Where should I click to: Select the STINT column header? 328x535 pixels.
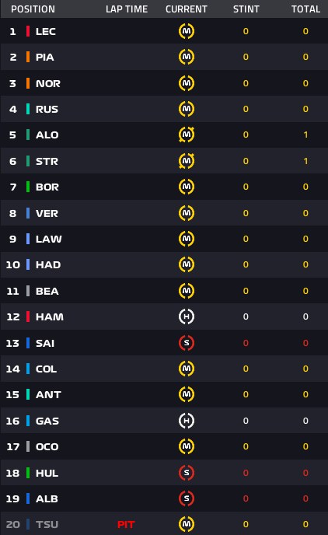click(246, 9)
